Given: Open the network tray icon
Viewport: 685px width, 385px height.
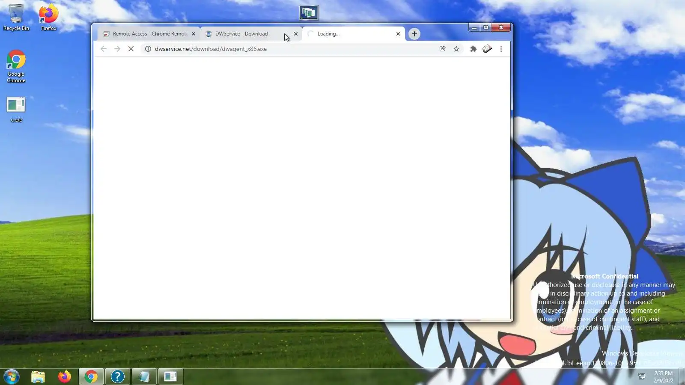Looking at the screenshot, I should click(x=642, y=376).
